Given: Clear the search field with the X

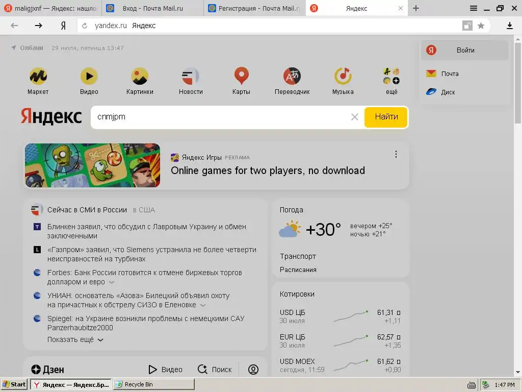Looking at the screenshot, I should (355, 117).
